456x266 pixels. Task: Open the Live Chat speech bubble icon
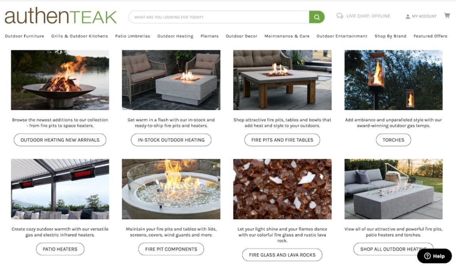[340, 16]
